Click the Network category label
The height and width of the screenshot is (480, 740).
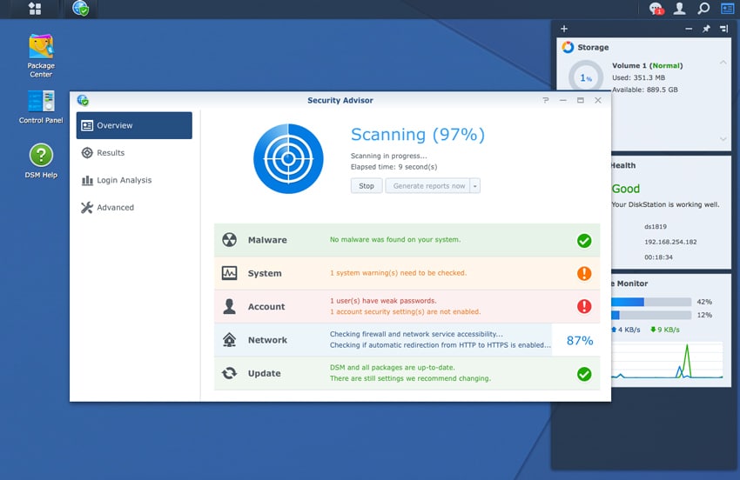pyautogui.click(x=267, y=340)
